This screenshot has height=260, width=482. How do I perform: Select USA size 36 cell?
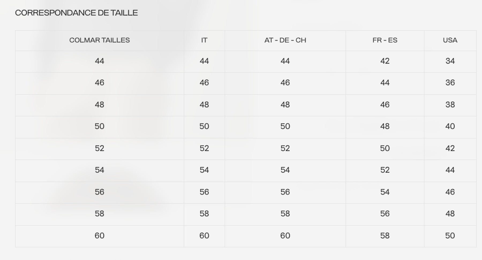pos(450,83)
